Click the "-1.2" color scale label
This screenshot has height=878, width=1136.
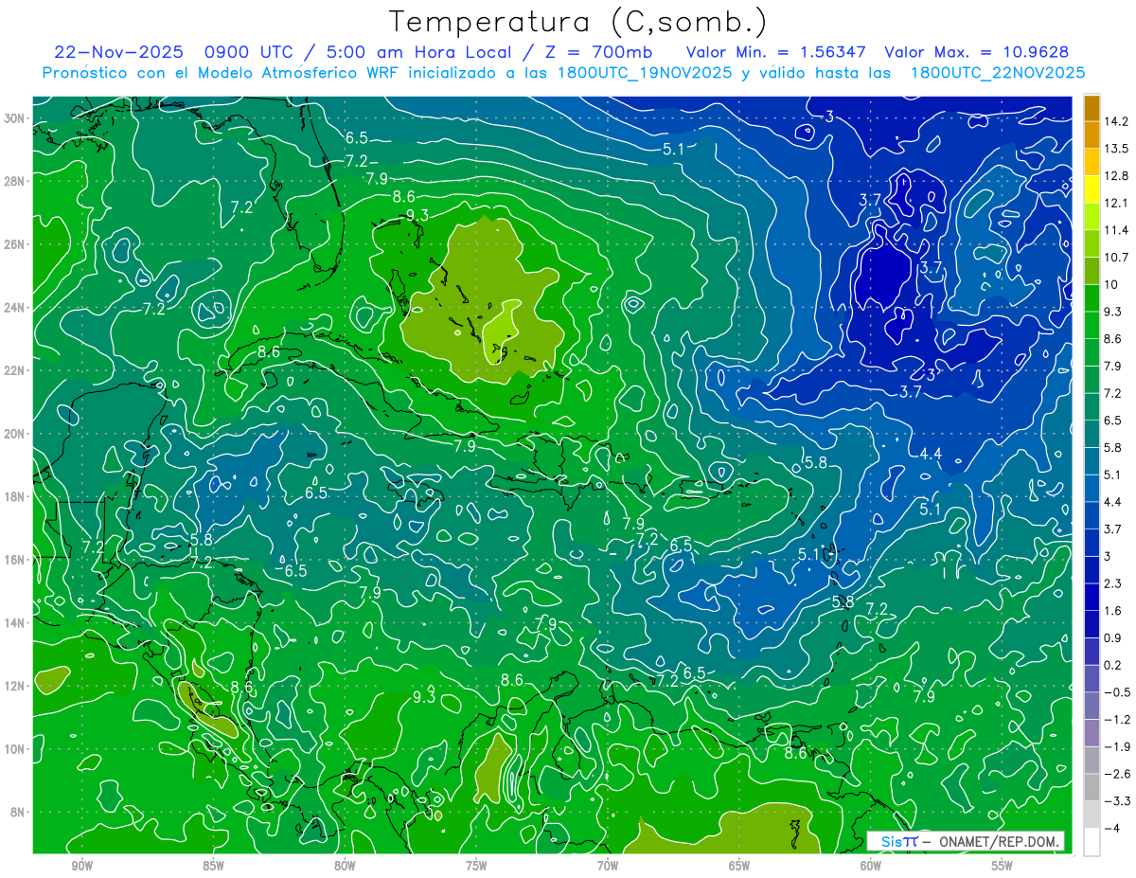(x=1117, y=720)
